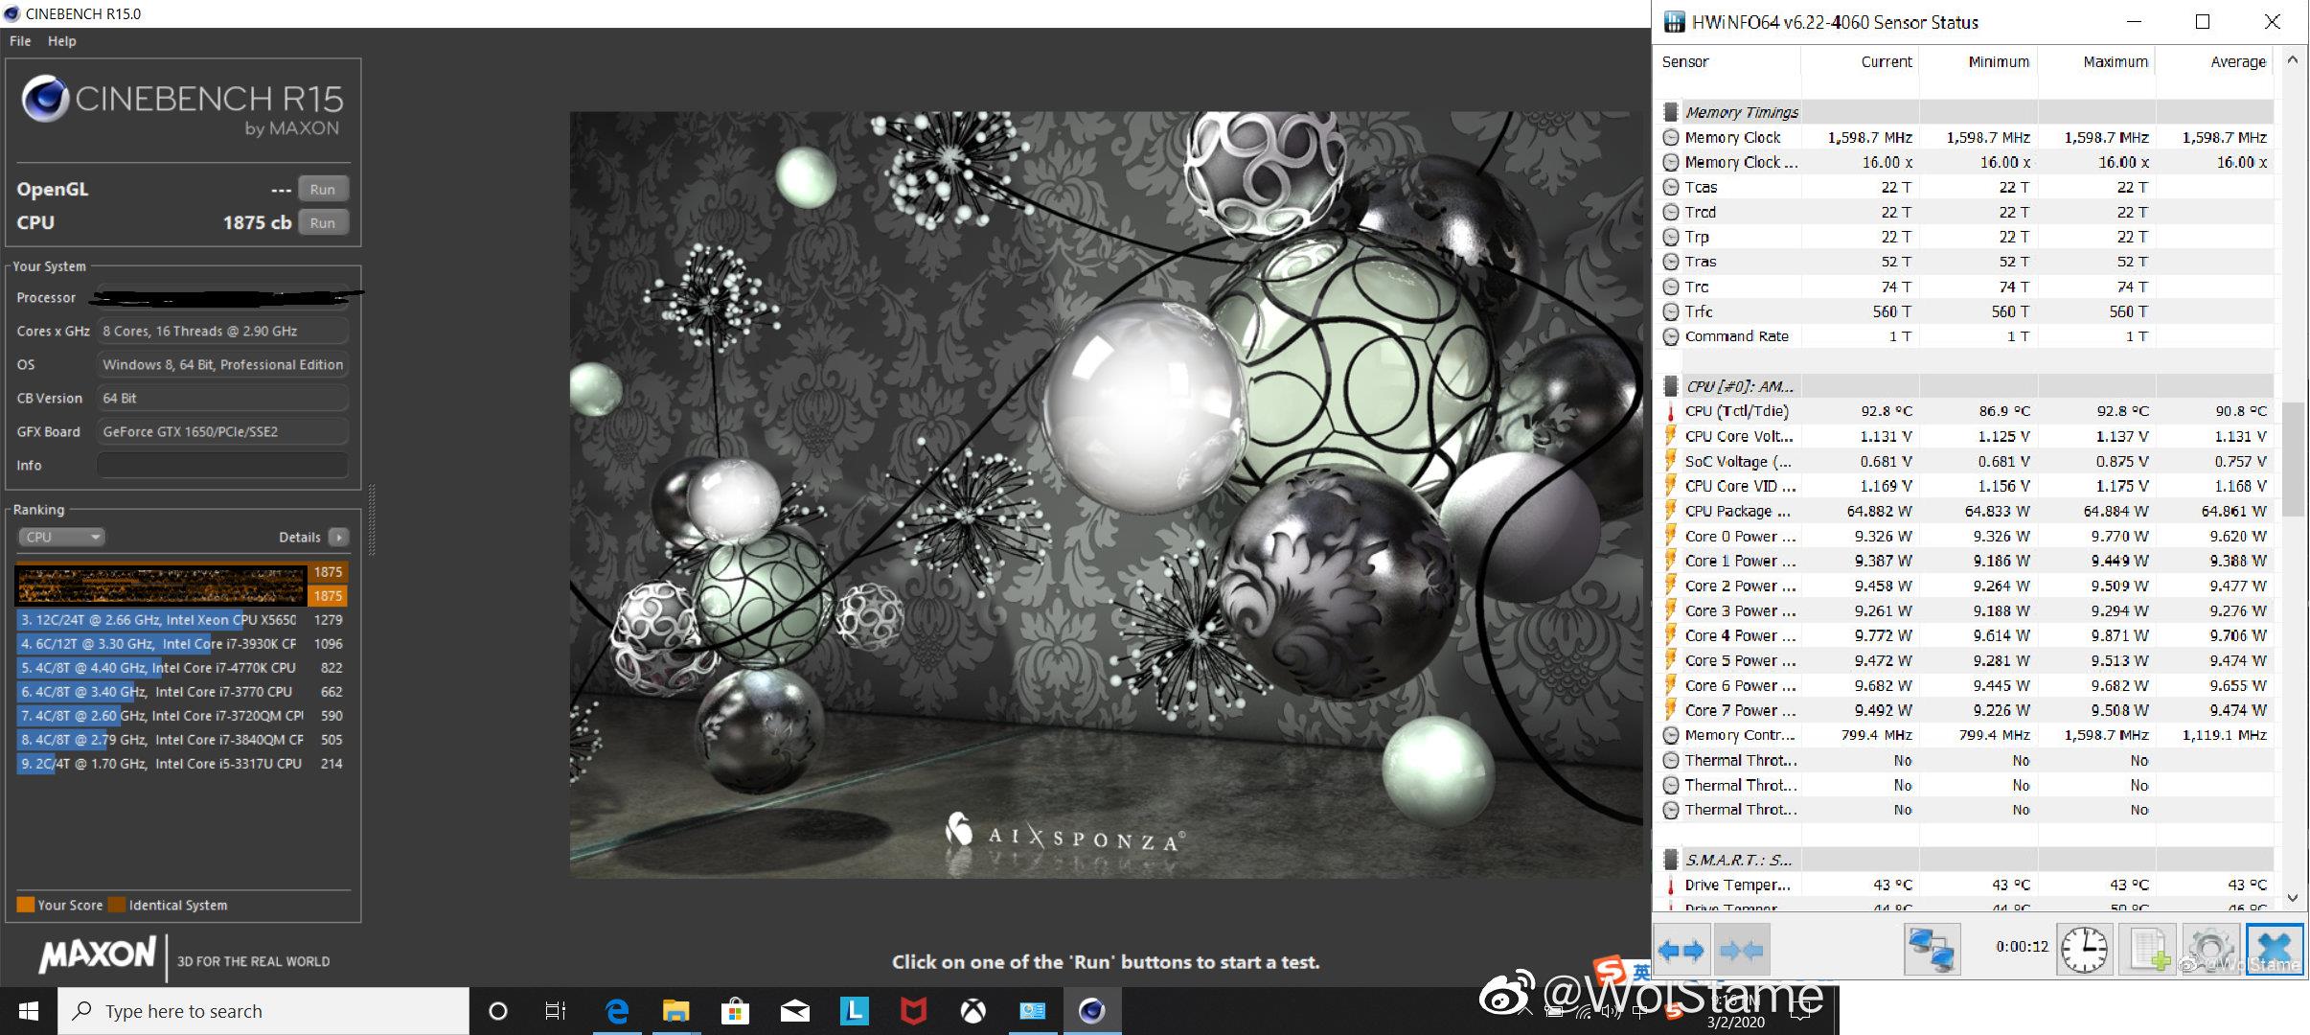This screenshot has height=1035, width=2310.
Task: Click HWiNFO expand columns arrows button
Action: coord(1681,950)
